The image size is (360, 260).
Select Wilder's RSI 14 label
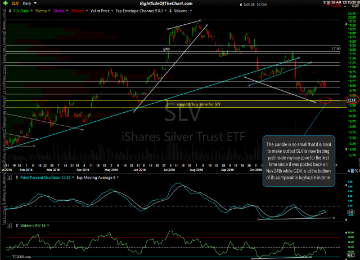[33, 226]
